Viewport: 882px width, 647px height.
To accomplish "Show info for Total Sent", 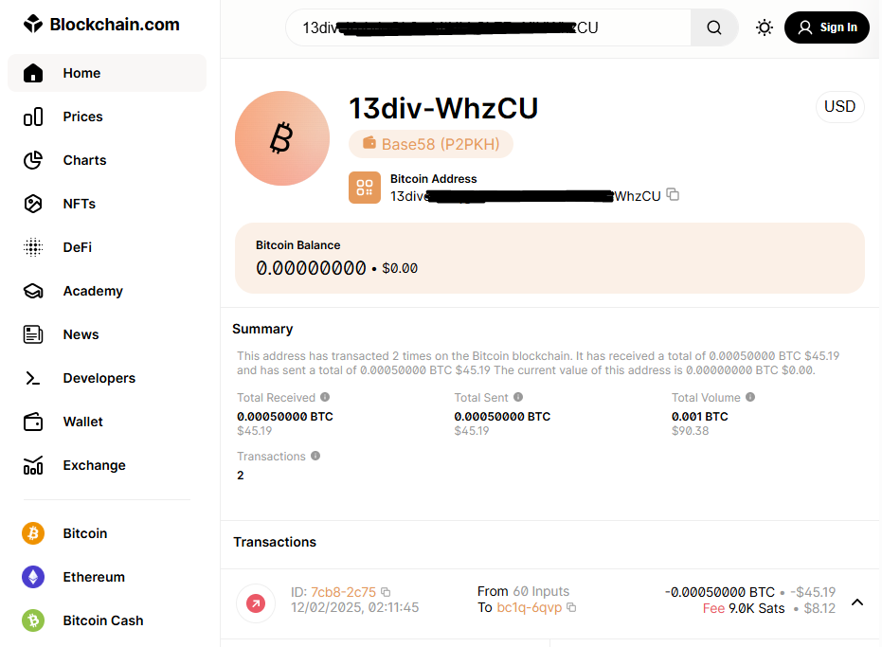I will [x=518, y=398].
